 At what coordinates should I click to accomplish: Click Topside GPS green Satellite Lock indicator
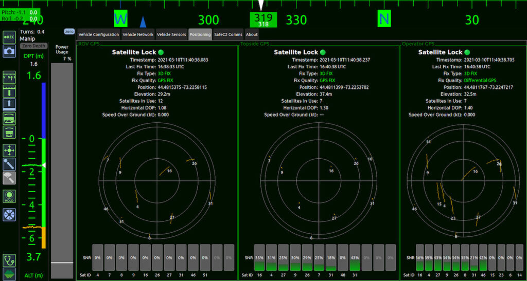pyautogui.click(x=323, y=52)
